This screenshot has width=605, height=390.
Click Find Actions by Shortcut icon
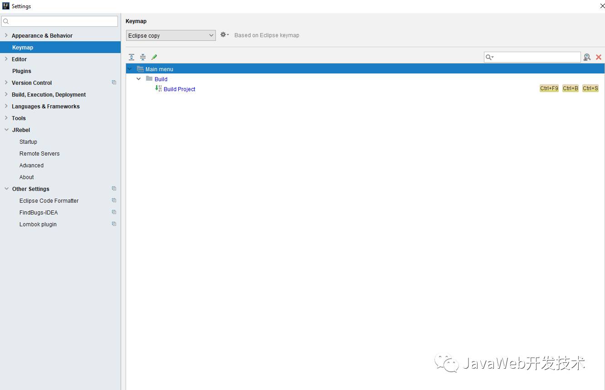pos(587,57)
